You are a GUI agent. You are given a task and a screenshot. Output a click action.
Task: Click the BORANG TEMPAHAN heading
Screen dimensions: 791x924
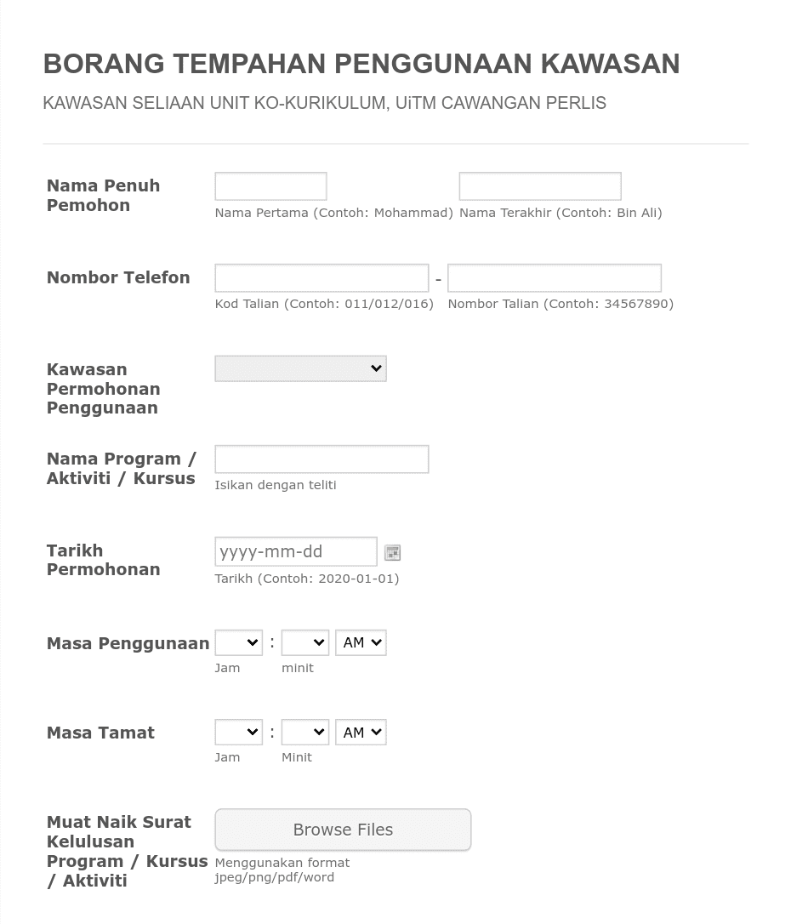361,63
